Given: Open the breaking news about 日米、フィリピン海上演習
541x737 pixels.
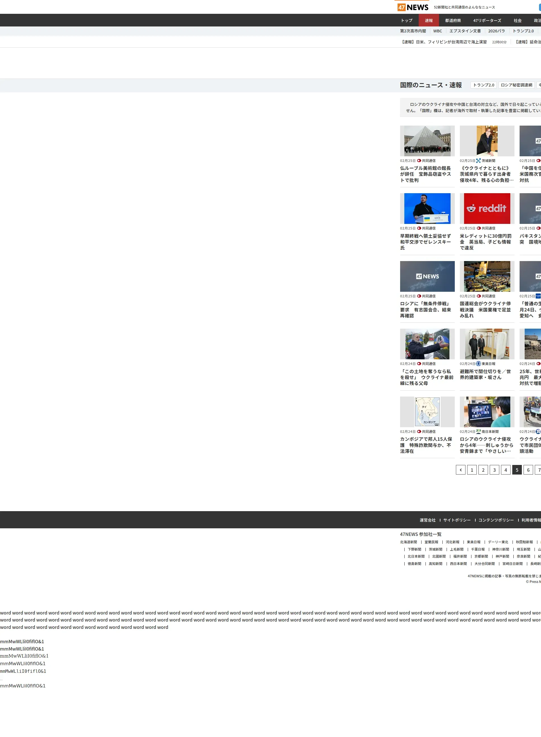Looking at the screenshot, I should [444, 42].
